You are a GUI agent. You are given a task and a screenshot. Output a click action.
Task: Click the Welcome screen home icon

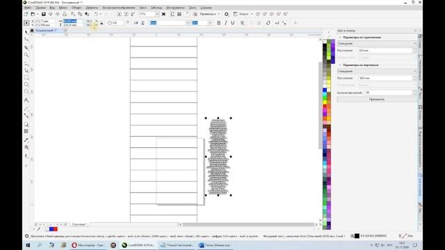(x=32, y=31)
